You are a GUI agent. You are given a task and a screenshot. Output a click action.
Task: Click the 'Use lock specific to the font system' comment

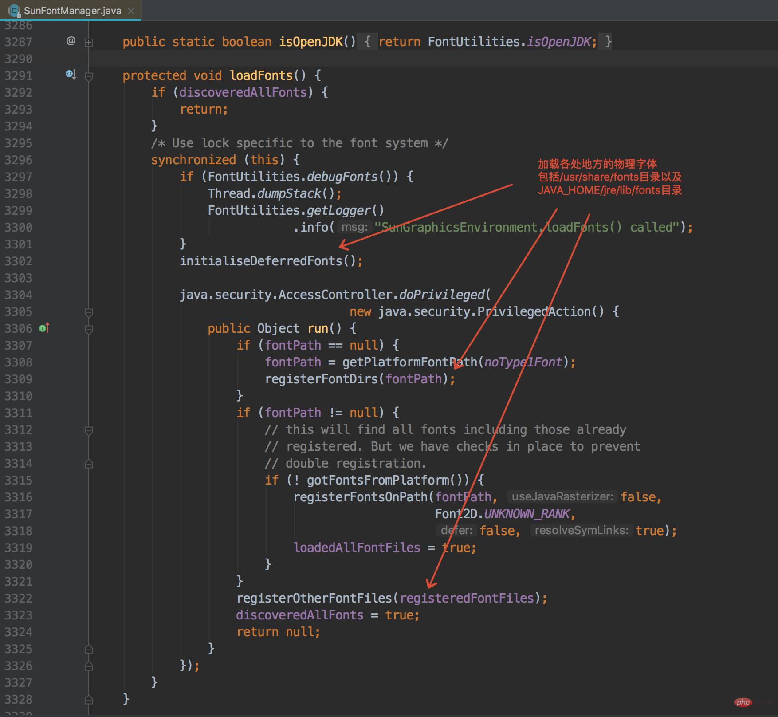[300, 143]
